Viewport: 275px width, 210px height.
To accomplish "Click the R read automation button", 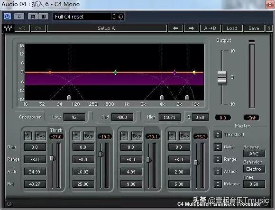I will (x=33, y=17).
